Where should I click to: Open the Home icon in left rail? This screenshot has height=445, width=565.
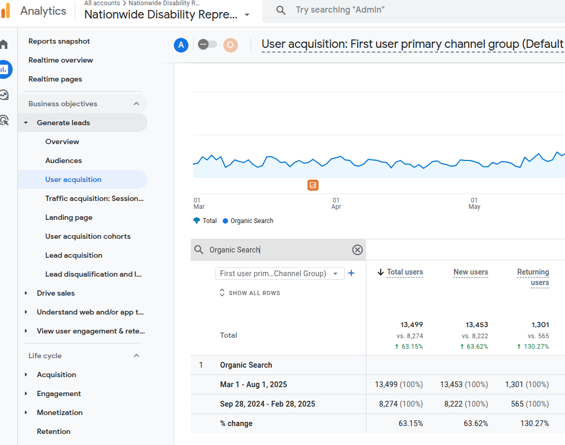(4, 44)
